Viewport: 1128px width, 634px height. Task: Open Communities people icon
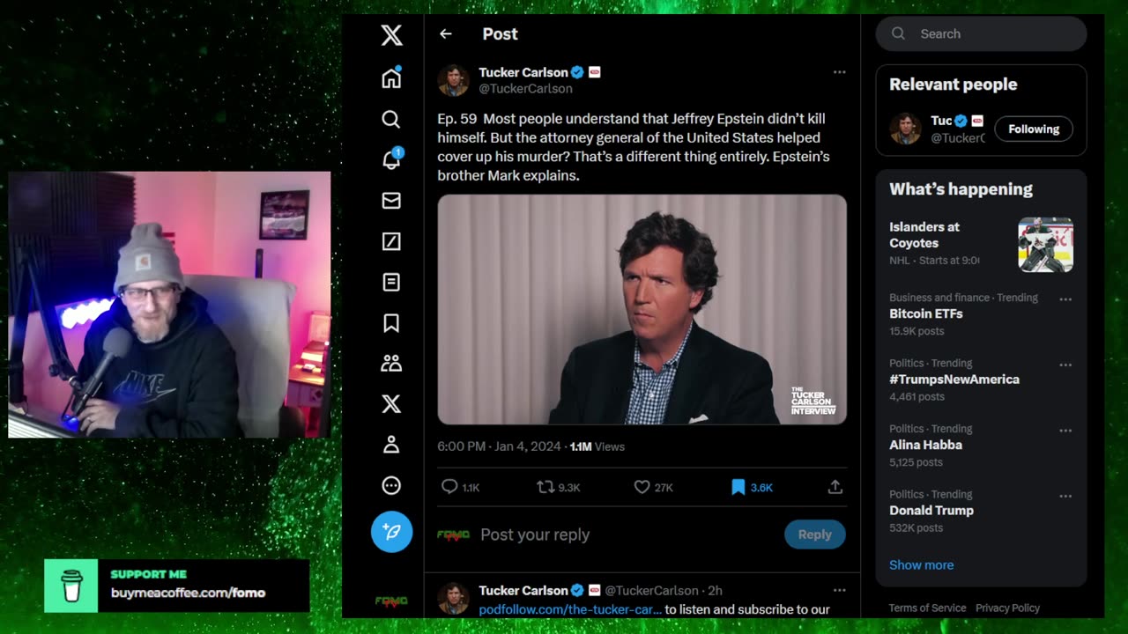tap(391, 363)
